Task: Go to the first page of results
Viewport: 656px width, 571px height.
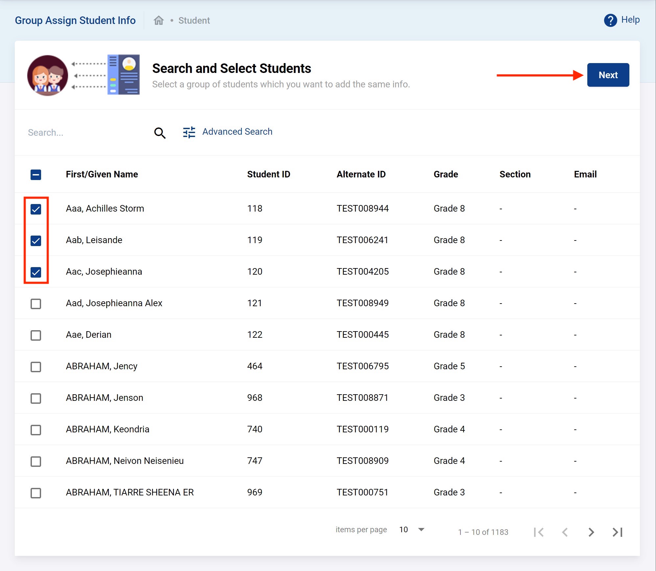Action: [539, 532]
